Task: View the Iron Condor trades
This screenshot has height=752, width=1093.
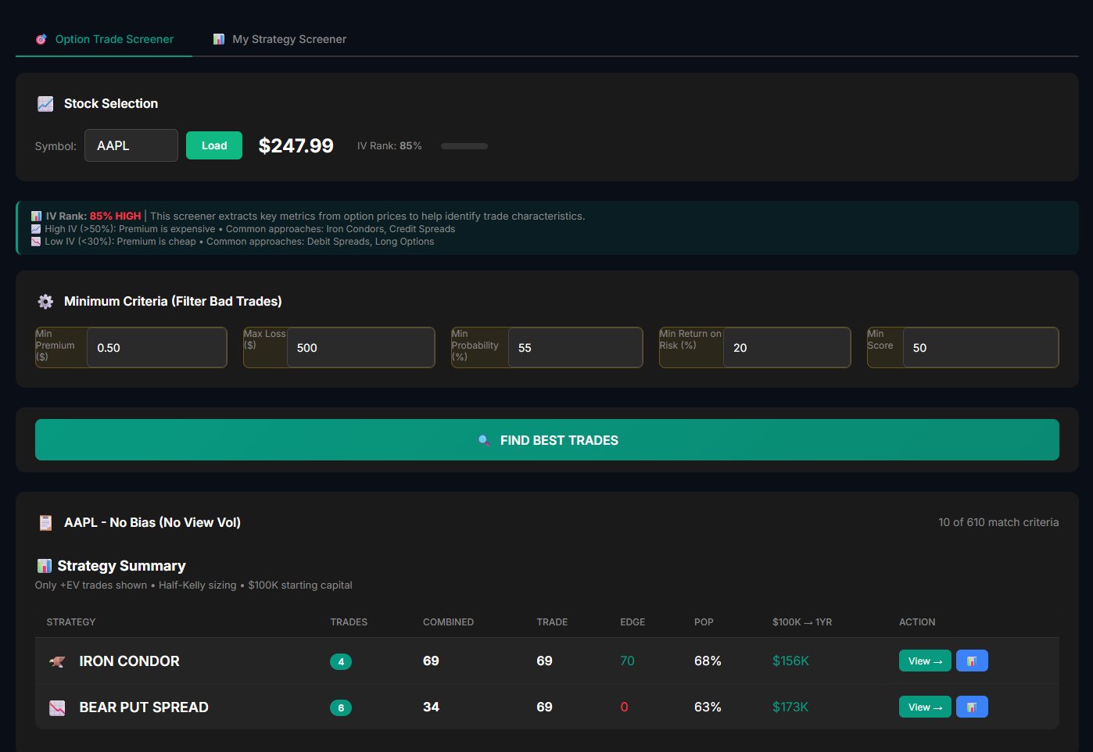Action: coord(924,661)
